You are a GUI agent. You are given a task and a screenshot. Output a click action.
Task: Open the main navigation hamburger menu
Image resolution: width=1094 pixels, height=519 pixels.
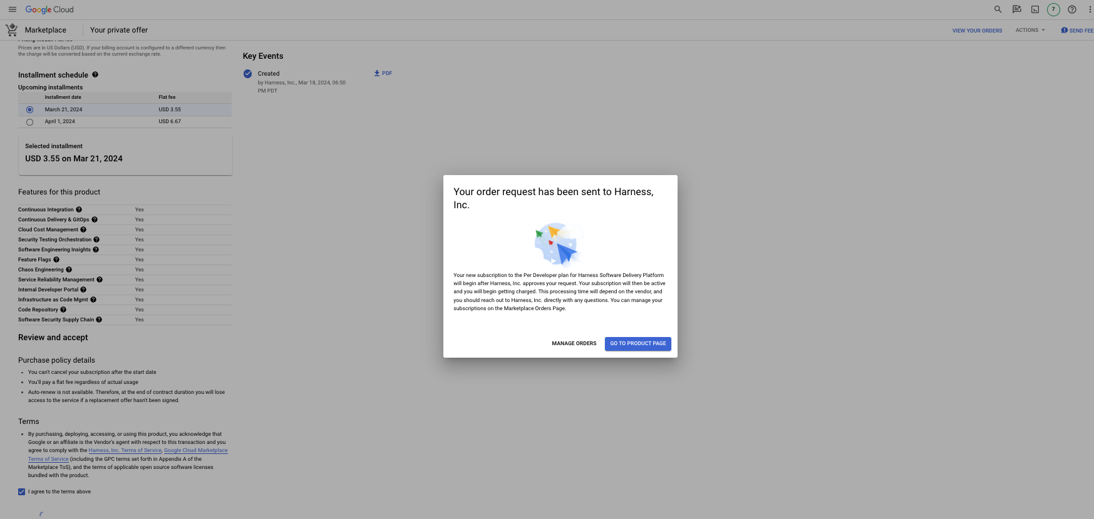point(13,9)
